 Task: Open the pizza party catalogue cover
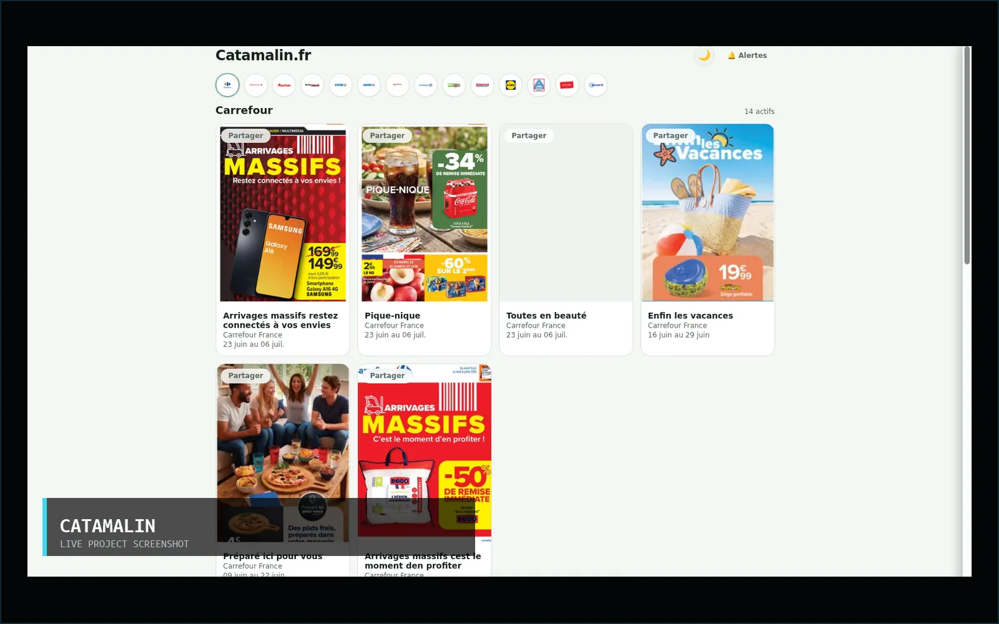[x=283, y=453]
